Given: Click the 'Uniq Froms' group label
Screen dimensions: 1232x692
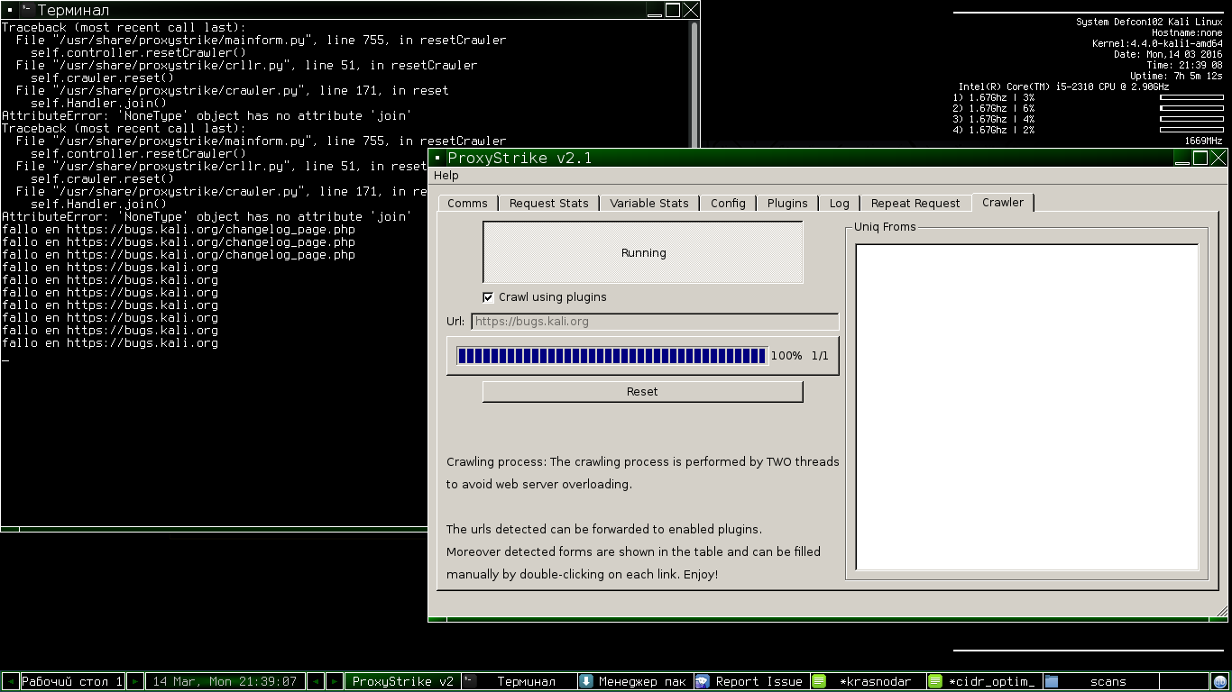Looking at the screenshot, I should pyautogui.click(x=885, y=227).
